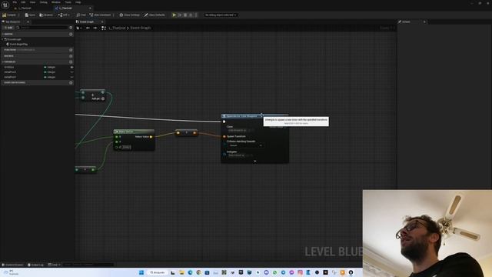Image resolution: width=492 pixels, height=277 pixels.
Task: Add a new graph with GRAPHS plus icon
Action: click(71, 34)
